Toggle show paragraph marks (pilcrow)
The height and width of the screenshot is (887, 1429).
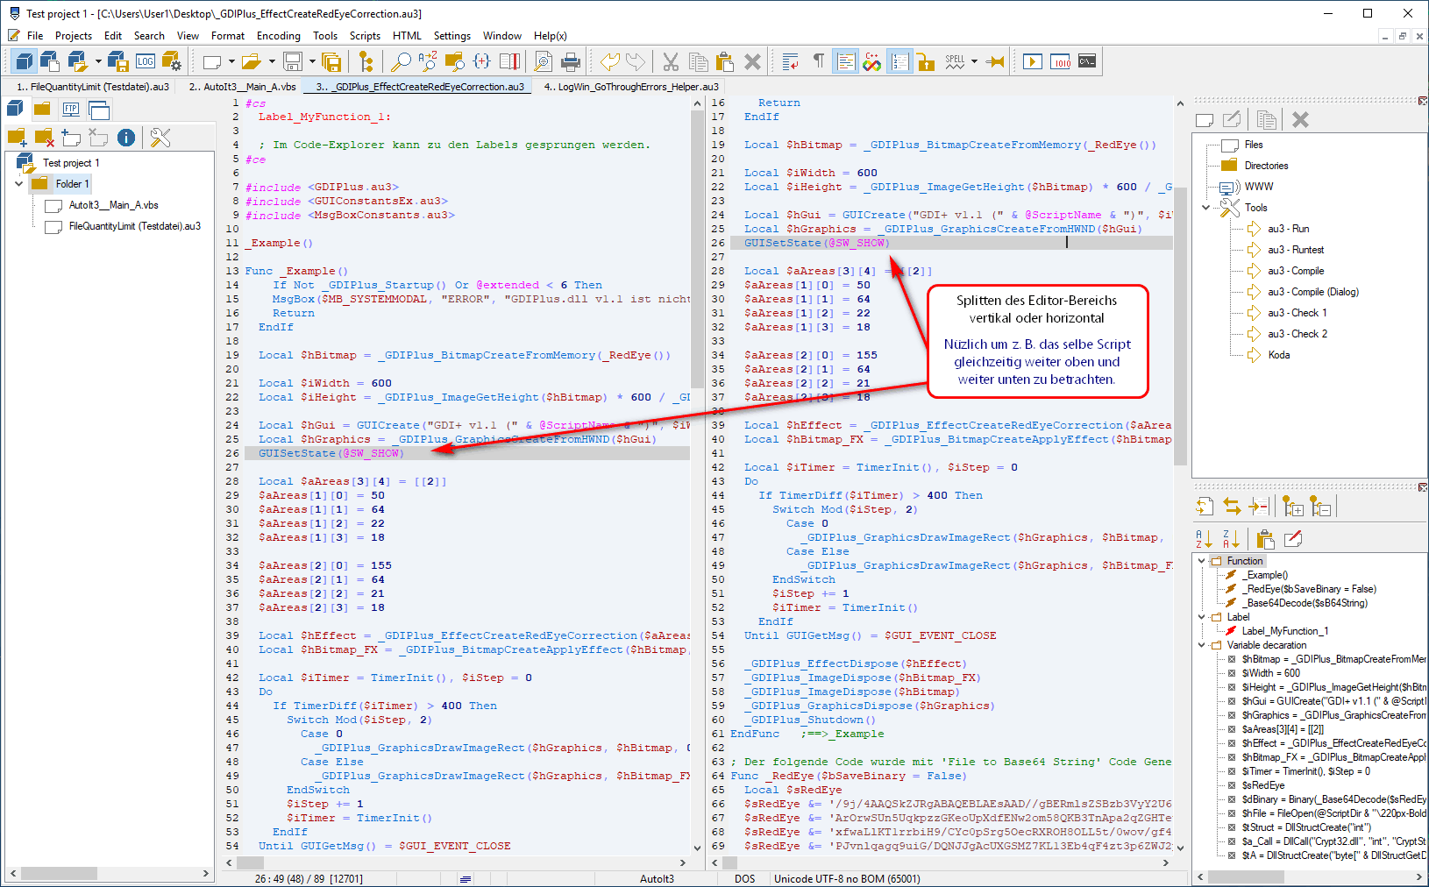point(818,61)
